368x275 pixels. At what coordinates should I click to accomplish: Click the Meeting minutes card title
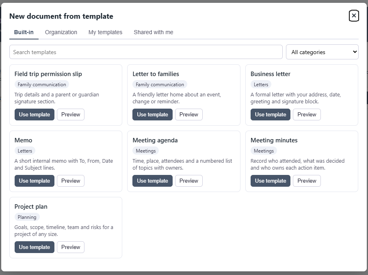[x=274, y=140]
